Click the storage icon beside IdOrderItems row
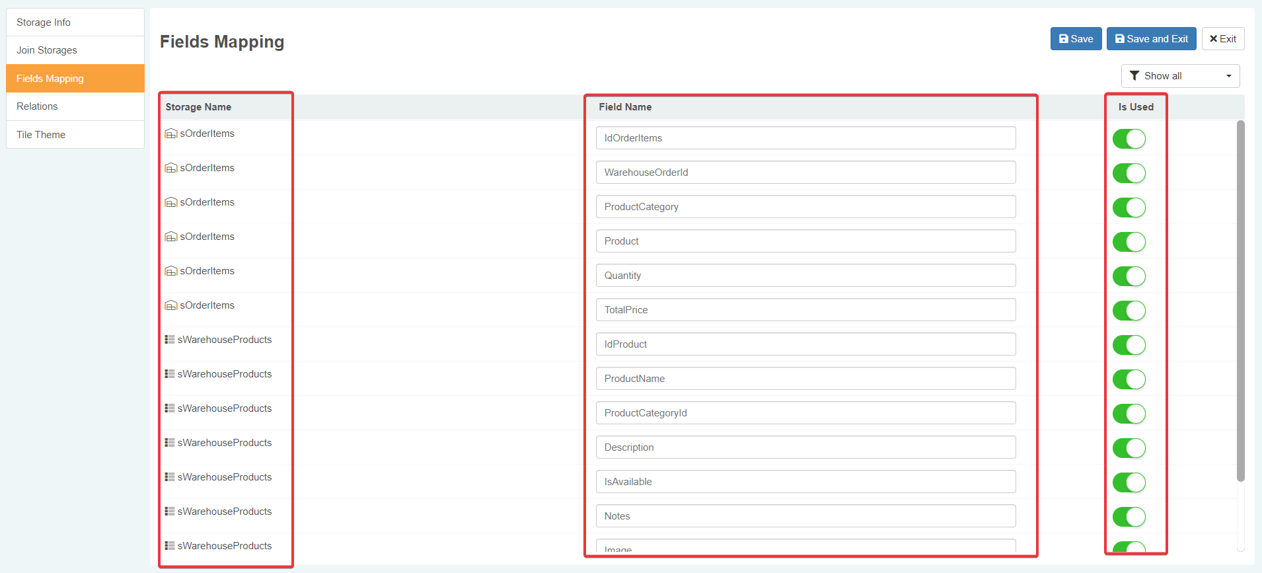Viewport: 1262px width, 573px height. click(170, 134)
